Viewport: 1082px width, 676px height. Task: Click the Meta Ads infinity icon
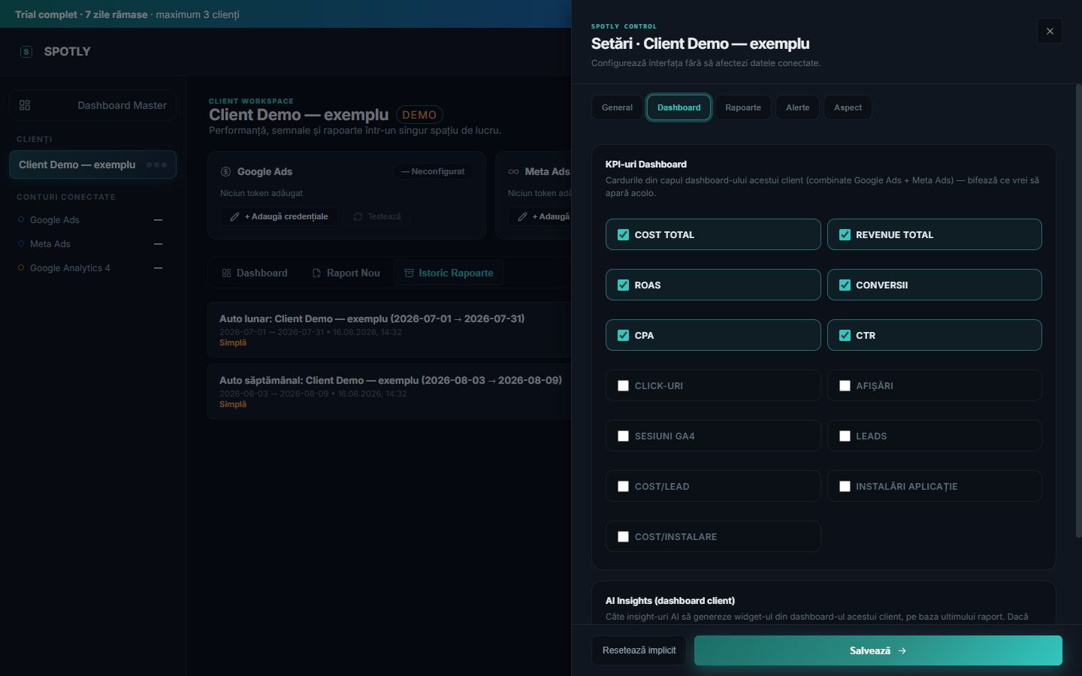click(513, 171)
